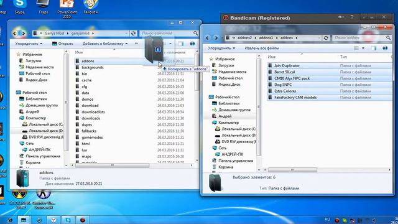
Task: Open Skype on the taskbar
Action: click(68, 220)
